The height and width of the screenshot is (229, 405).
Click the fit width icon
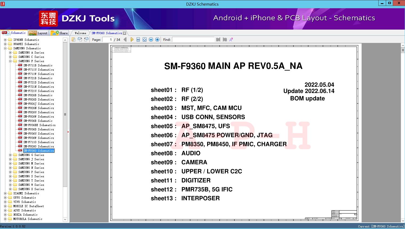pyautogui.click(x=138, y=39)
